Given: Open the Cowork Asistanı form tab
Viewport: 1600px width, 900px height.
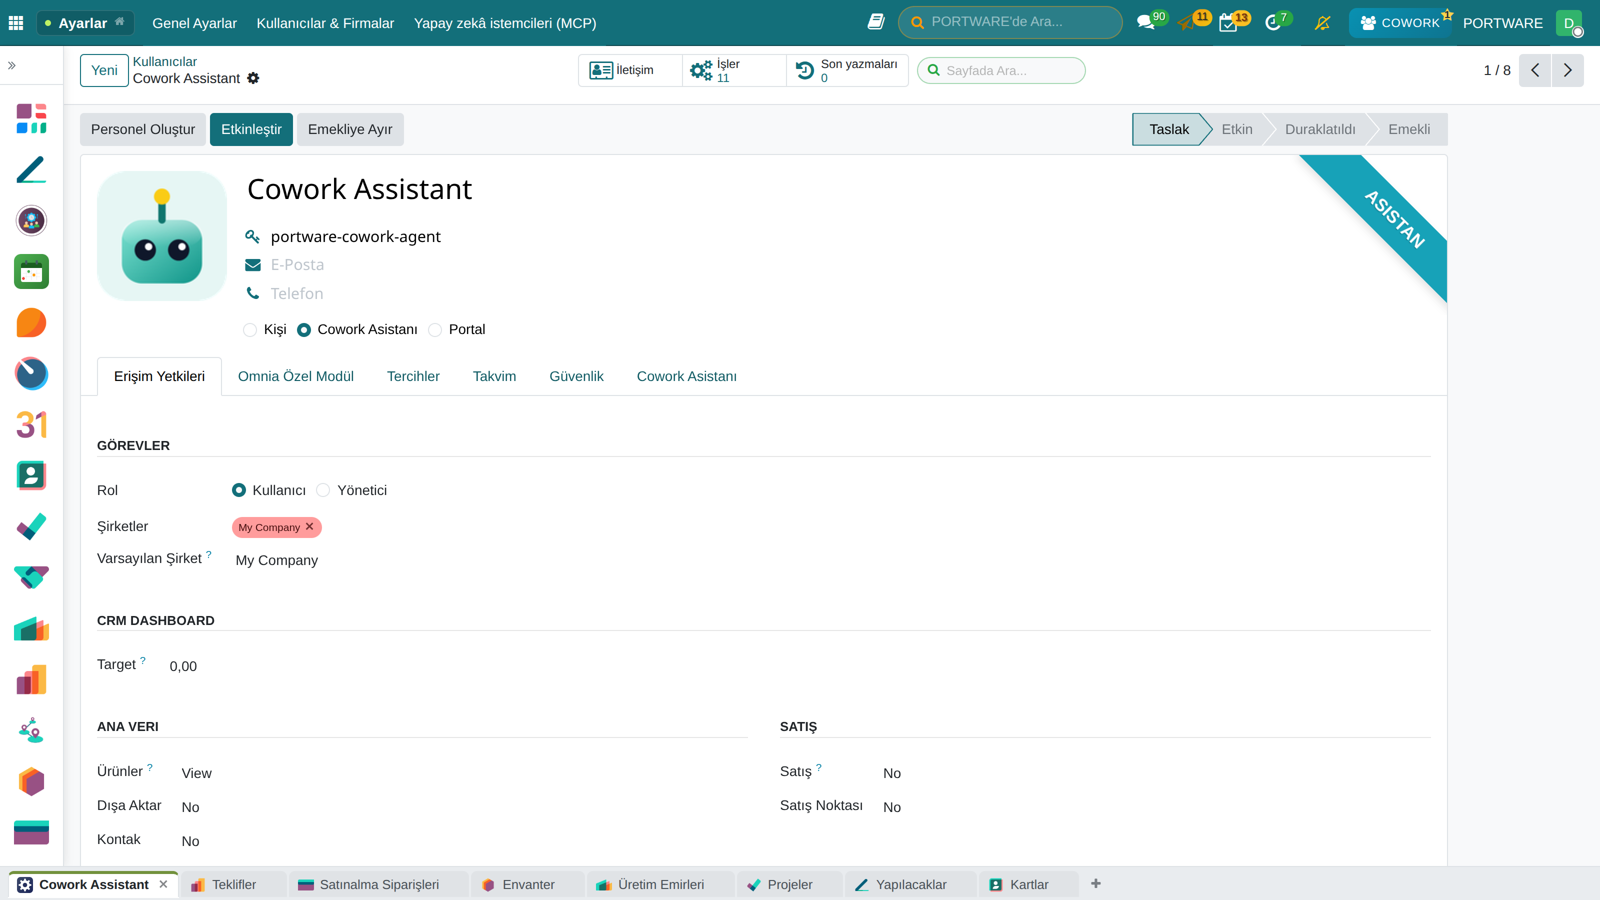Looking at the screenshot, I should pos(686,376).
